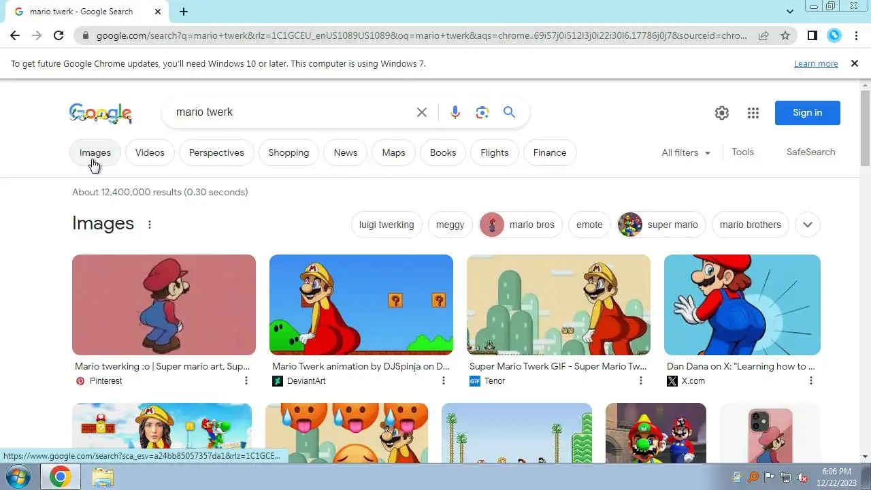Click the 'meggy' suggestion chip
Screen dimensions: 871x490
(x=450, y=225)
